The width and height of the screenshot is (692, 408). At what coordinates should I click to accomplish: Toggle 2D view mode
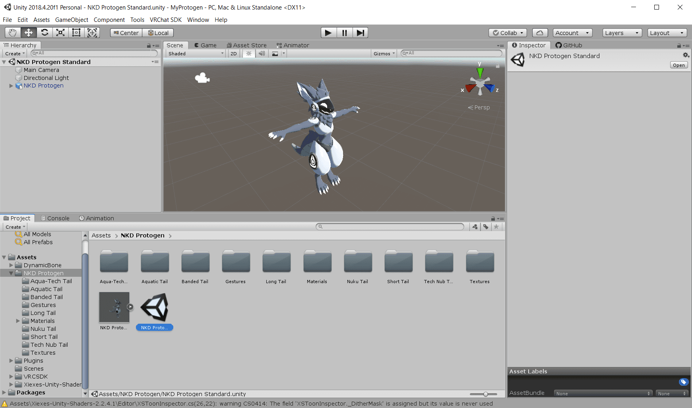click(x=234, y=54)
